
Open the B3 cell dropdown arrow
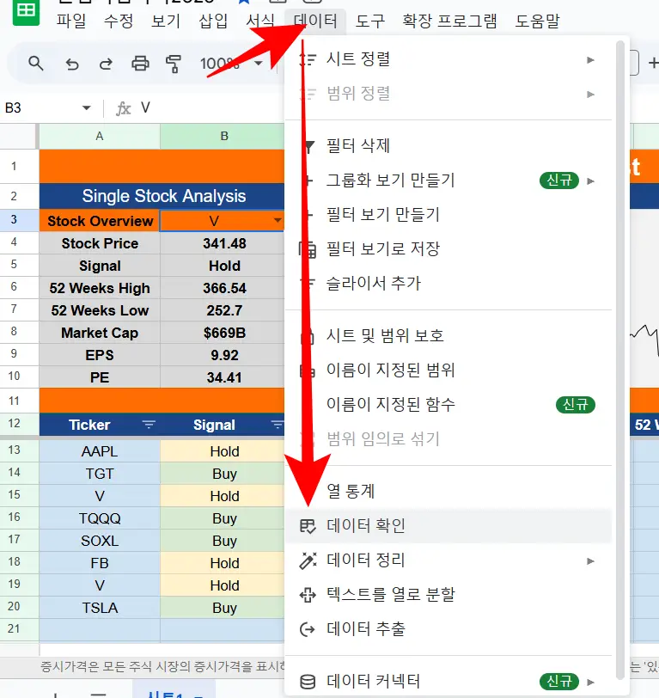coord(278,220)
